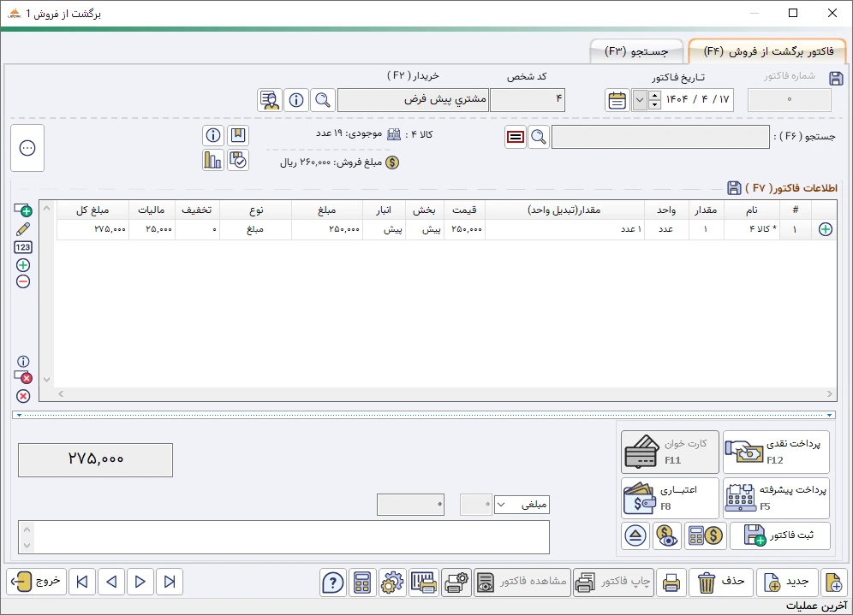Open the calculator with coin icon
Screen dimensions: 853x615
coord(706,536)
